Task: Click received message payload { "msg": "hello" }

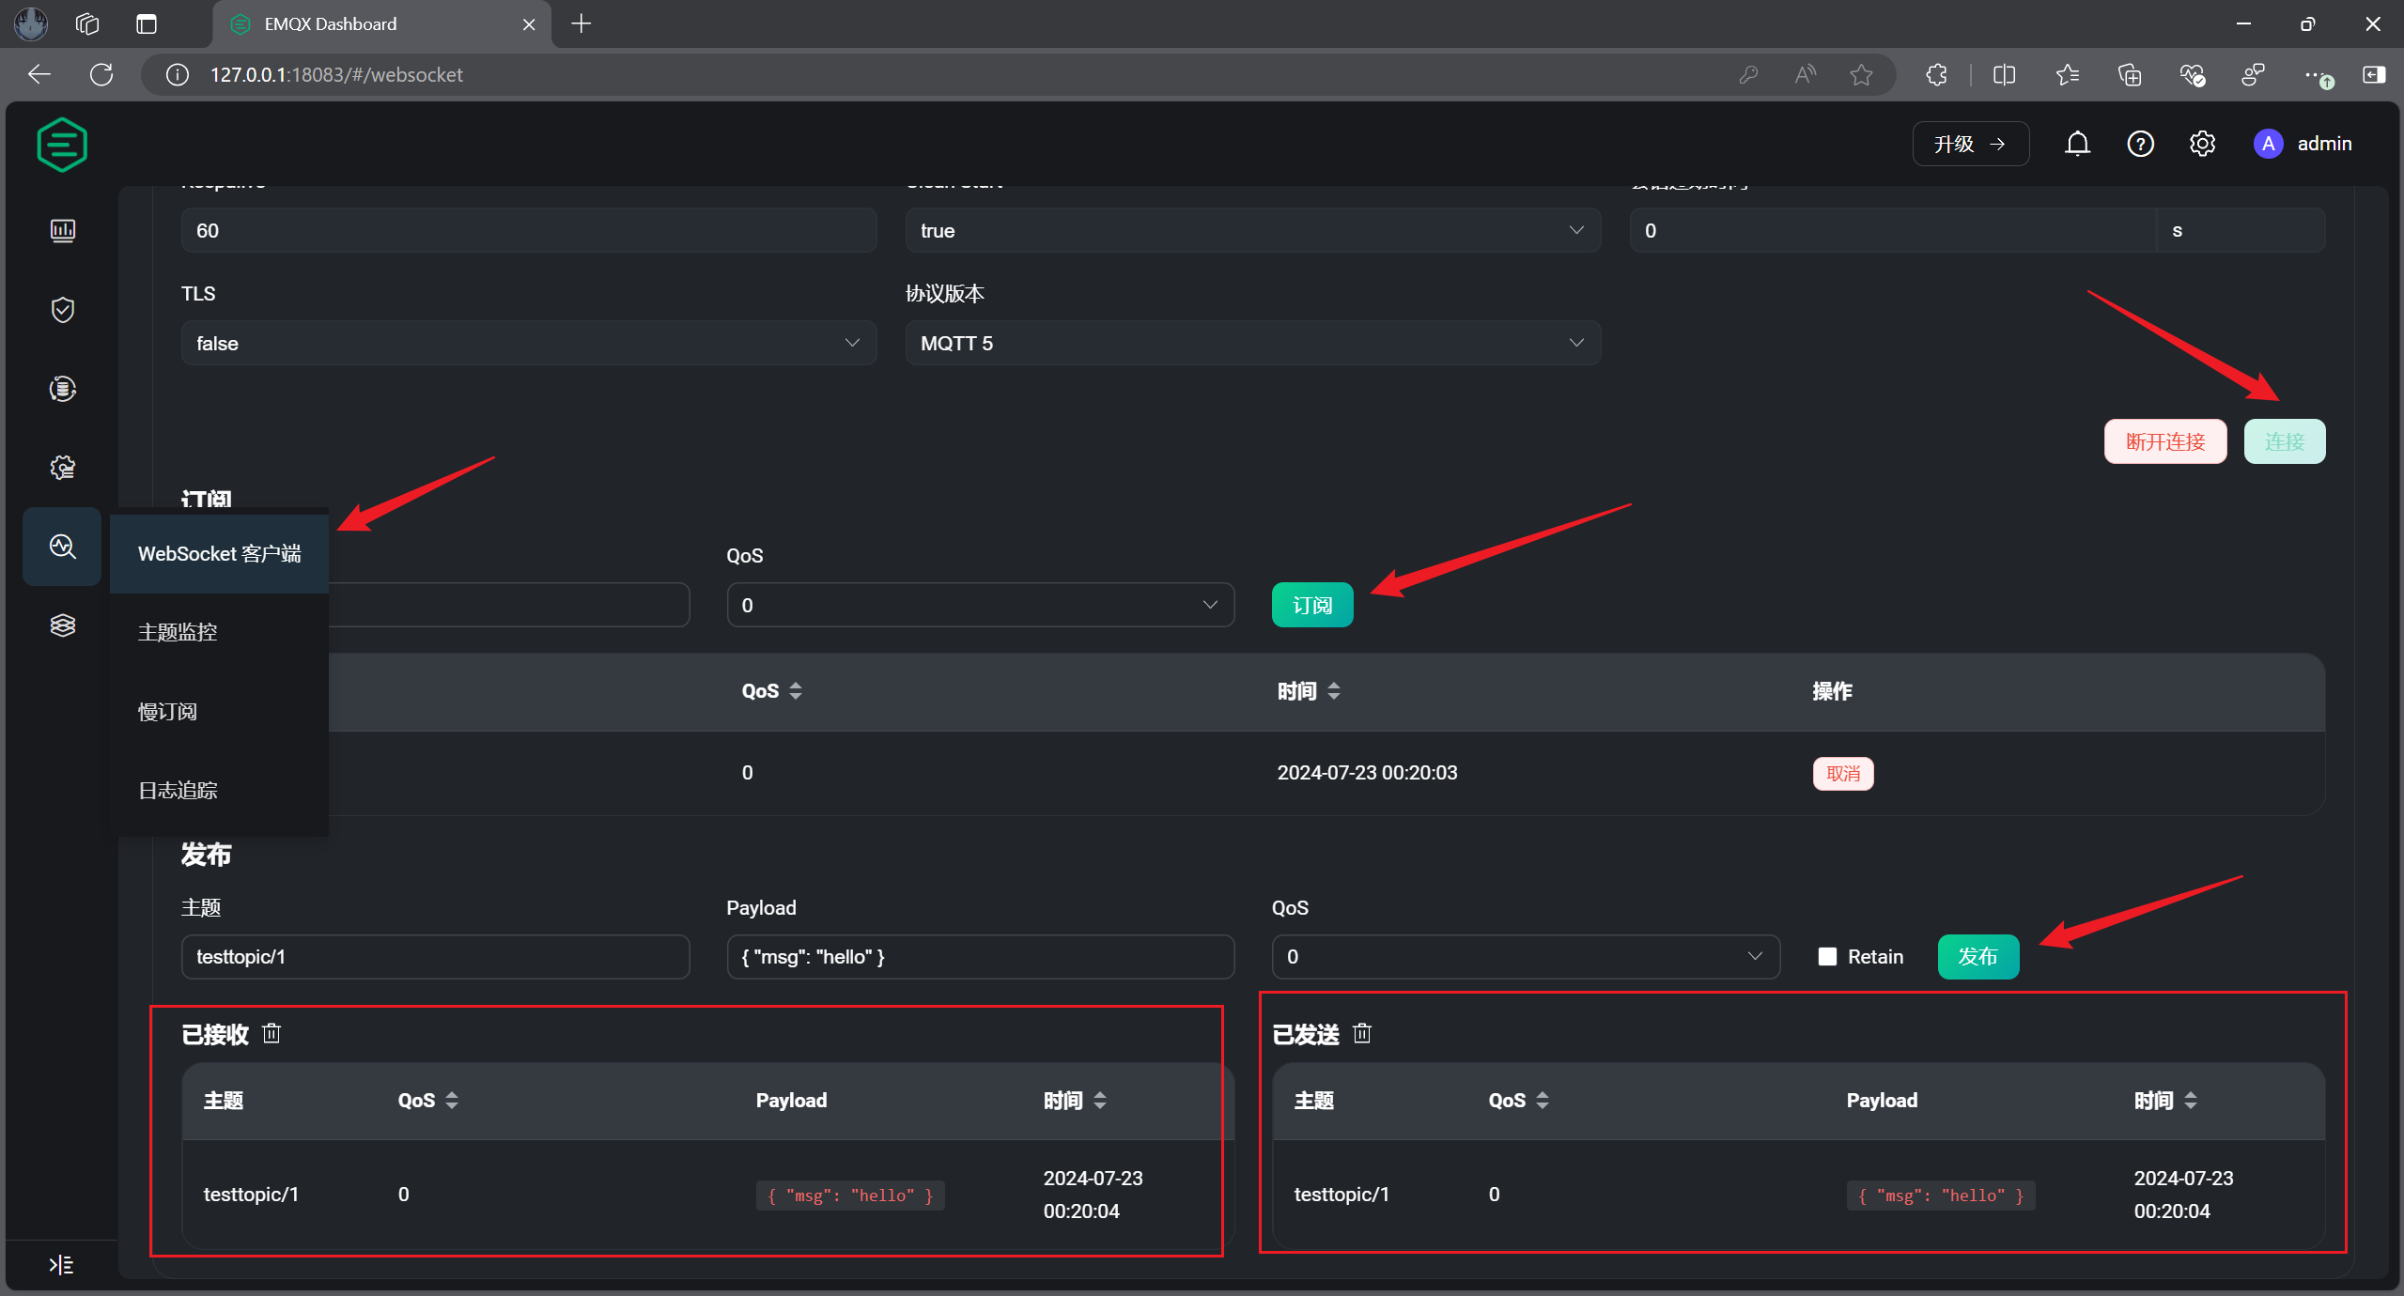Action: pos(850,1195)
